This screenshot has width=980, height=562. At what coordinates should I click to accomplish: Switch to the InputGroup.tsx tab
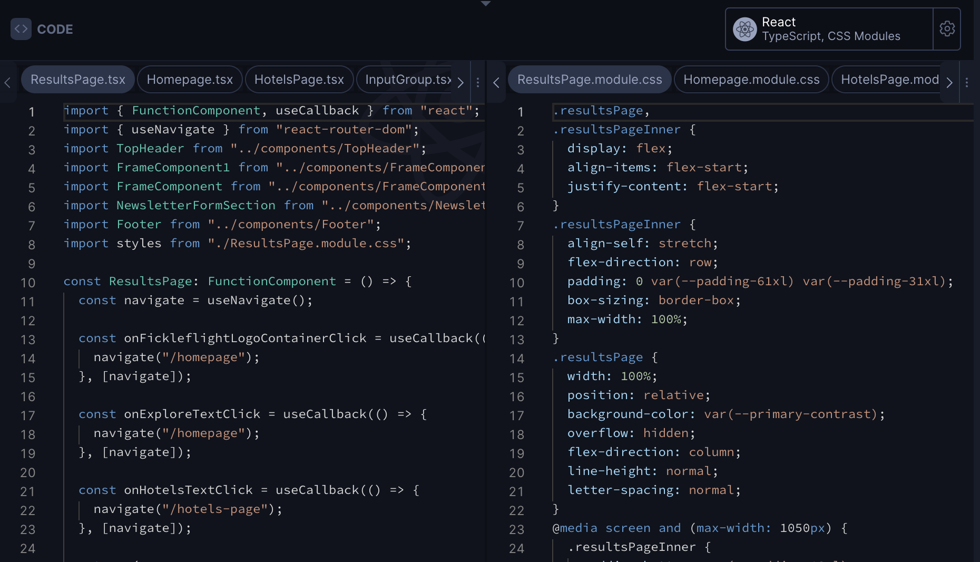406,79
